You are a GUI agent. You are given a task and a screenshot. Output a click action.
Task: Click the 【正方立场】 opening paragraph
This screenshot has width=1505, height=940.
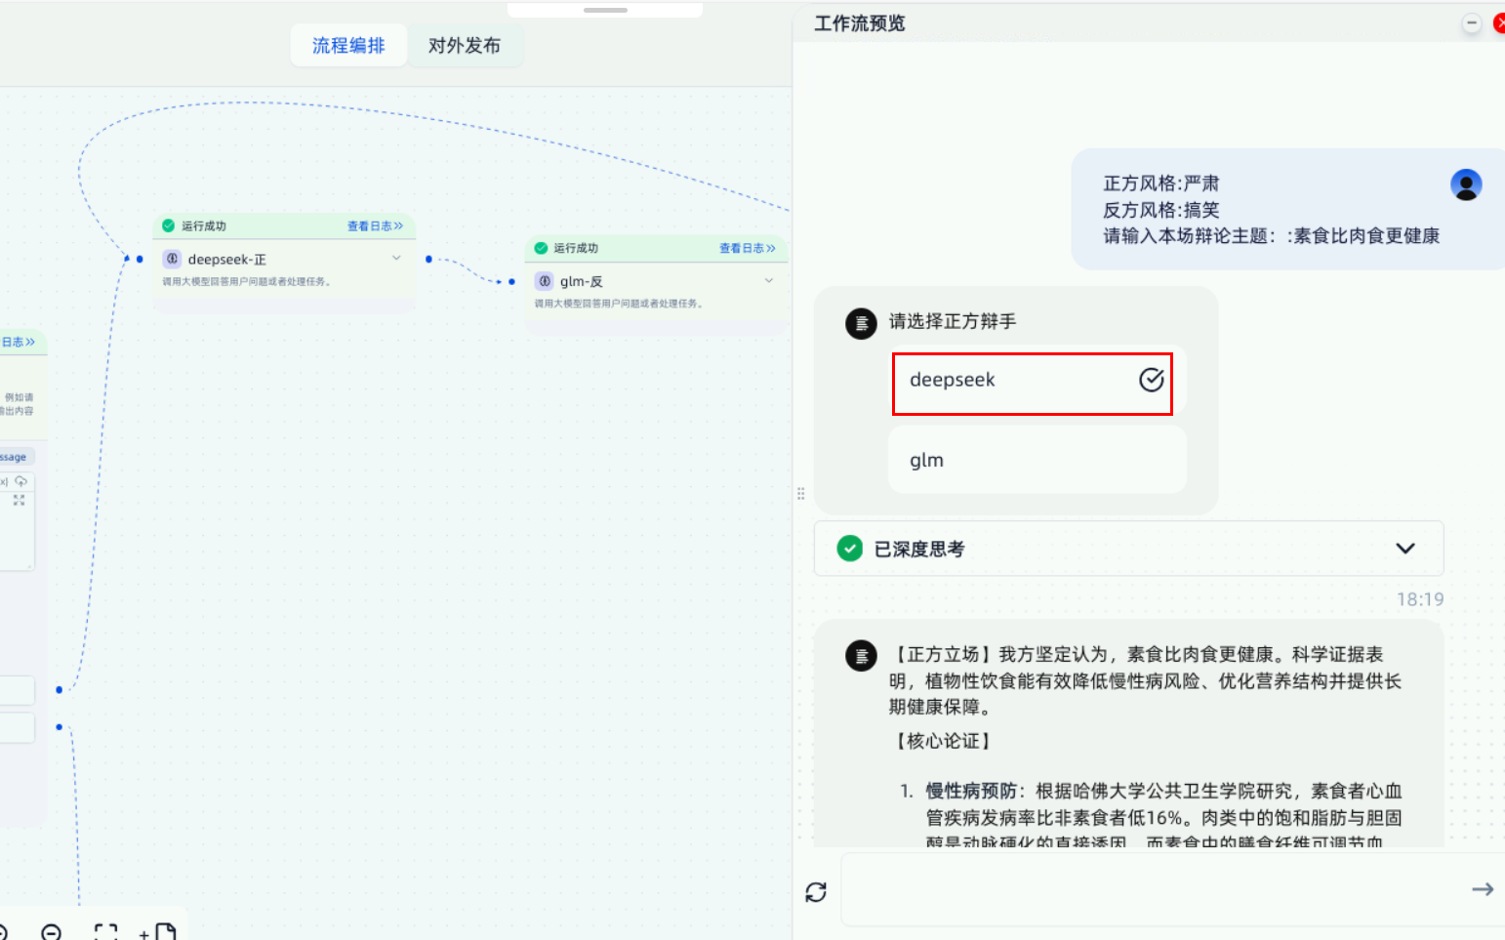pos(1146,680)
